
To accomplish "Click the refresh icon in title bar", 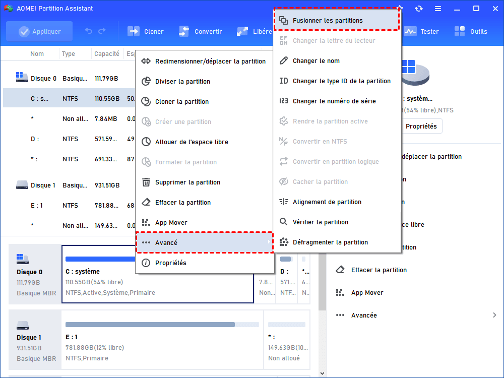I will click(x=419, y=9).
